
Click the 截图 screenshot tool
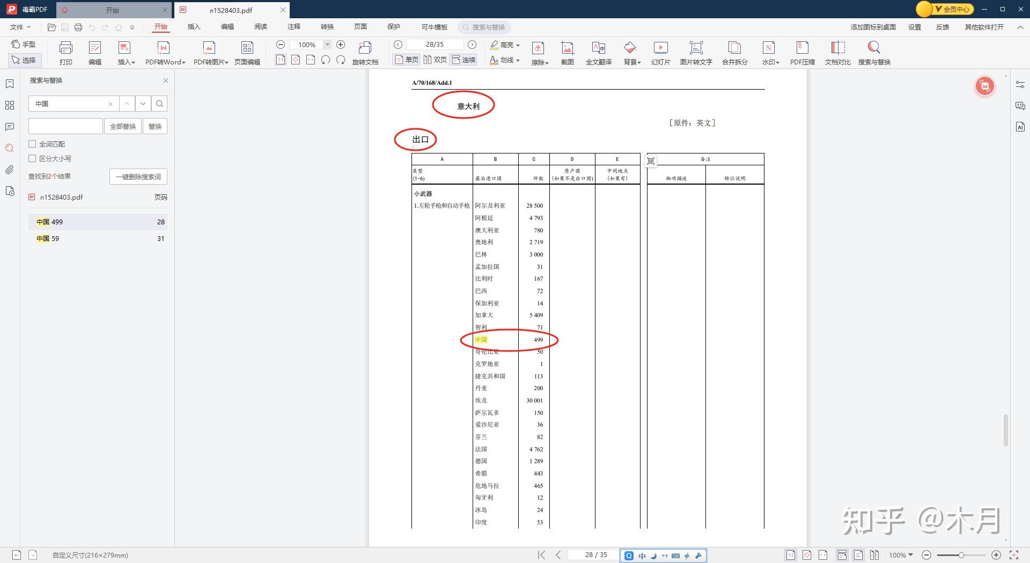click(568, 53)
